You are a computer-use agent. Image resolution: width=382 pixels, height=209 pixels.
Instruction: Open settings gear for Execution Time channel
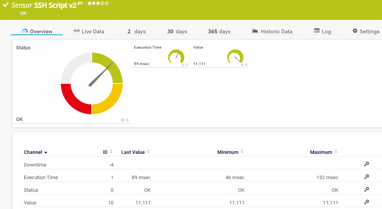coord(366,177)
